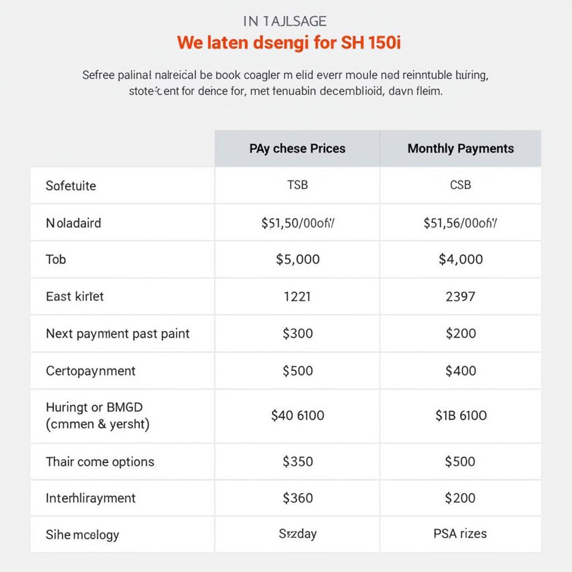
Task: Click the "PSA rizes" cell
Action: point(460,533)
